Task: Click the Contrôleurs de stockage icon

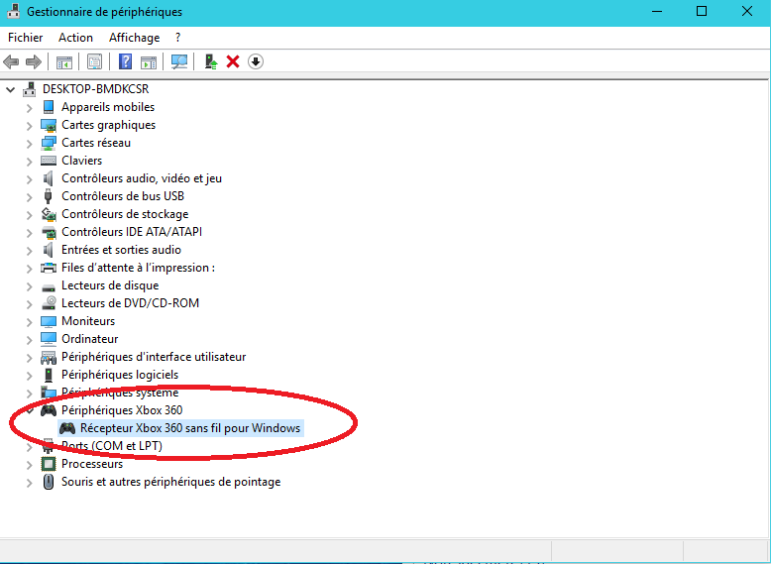Action: point(49,214)
